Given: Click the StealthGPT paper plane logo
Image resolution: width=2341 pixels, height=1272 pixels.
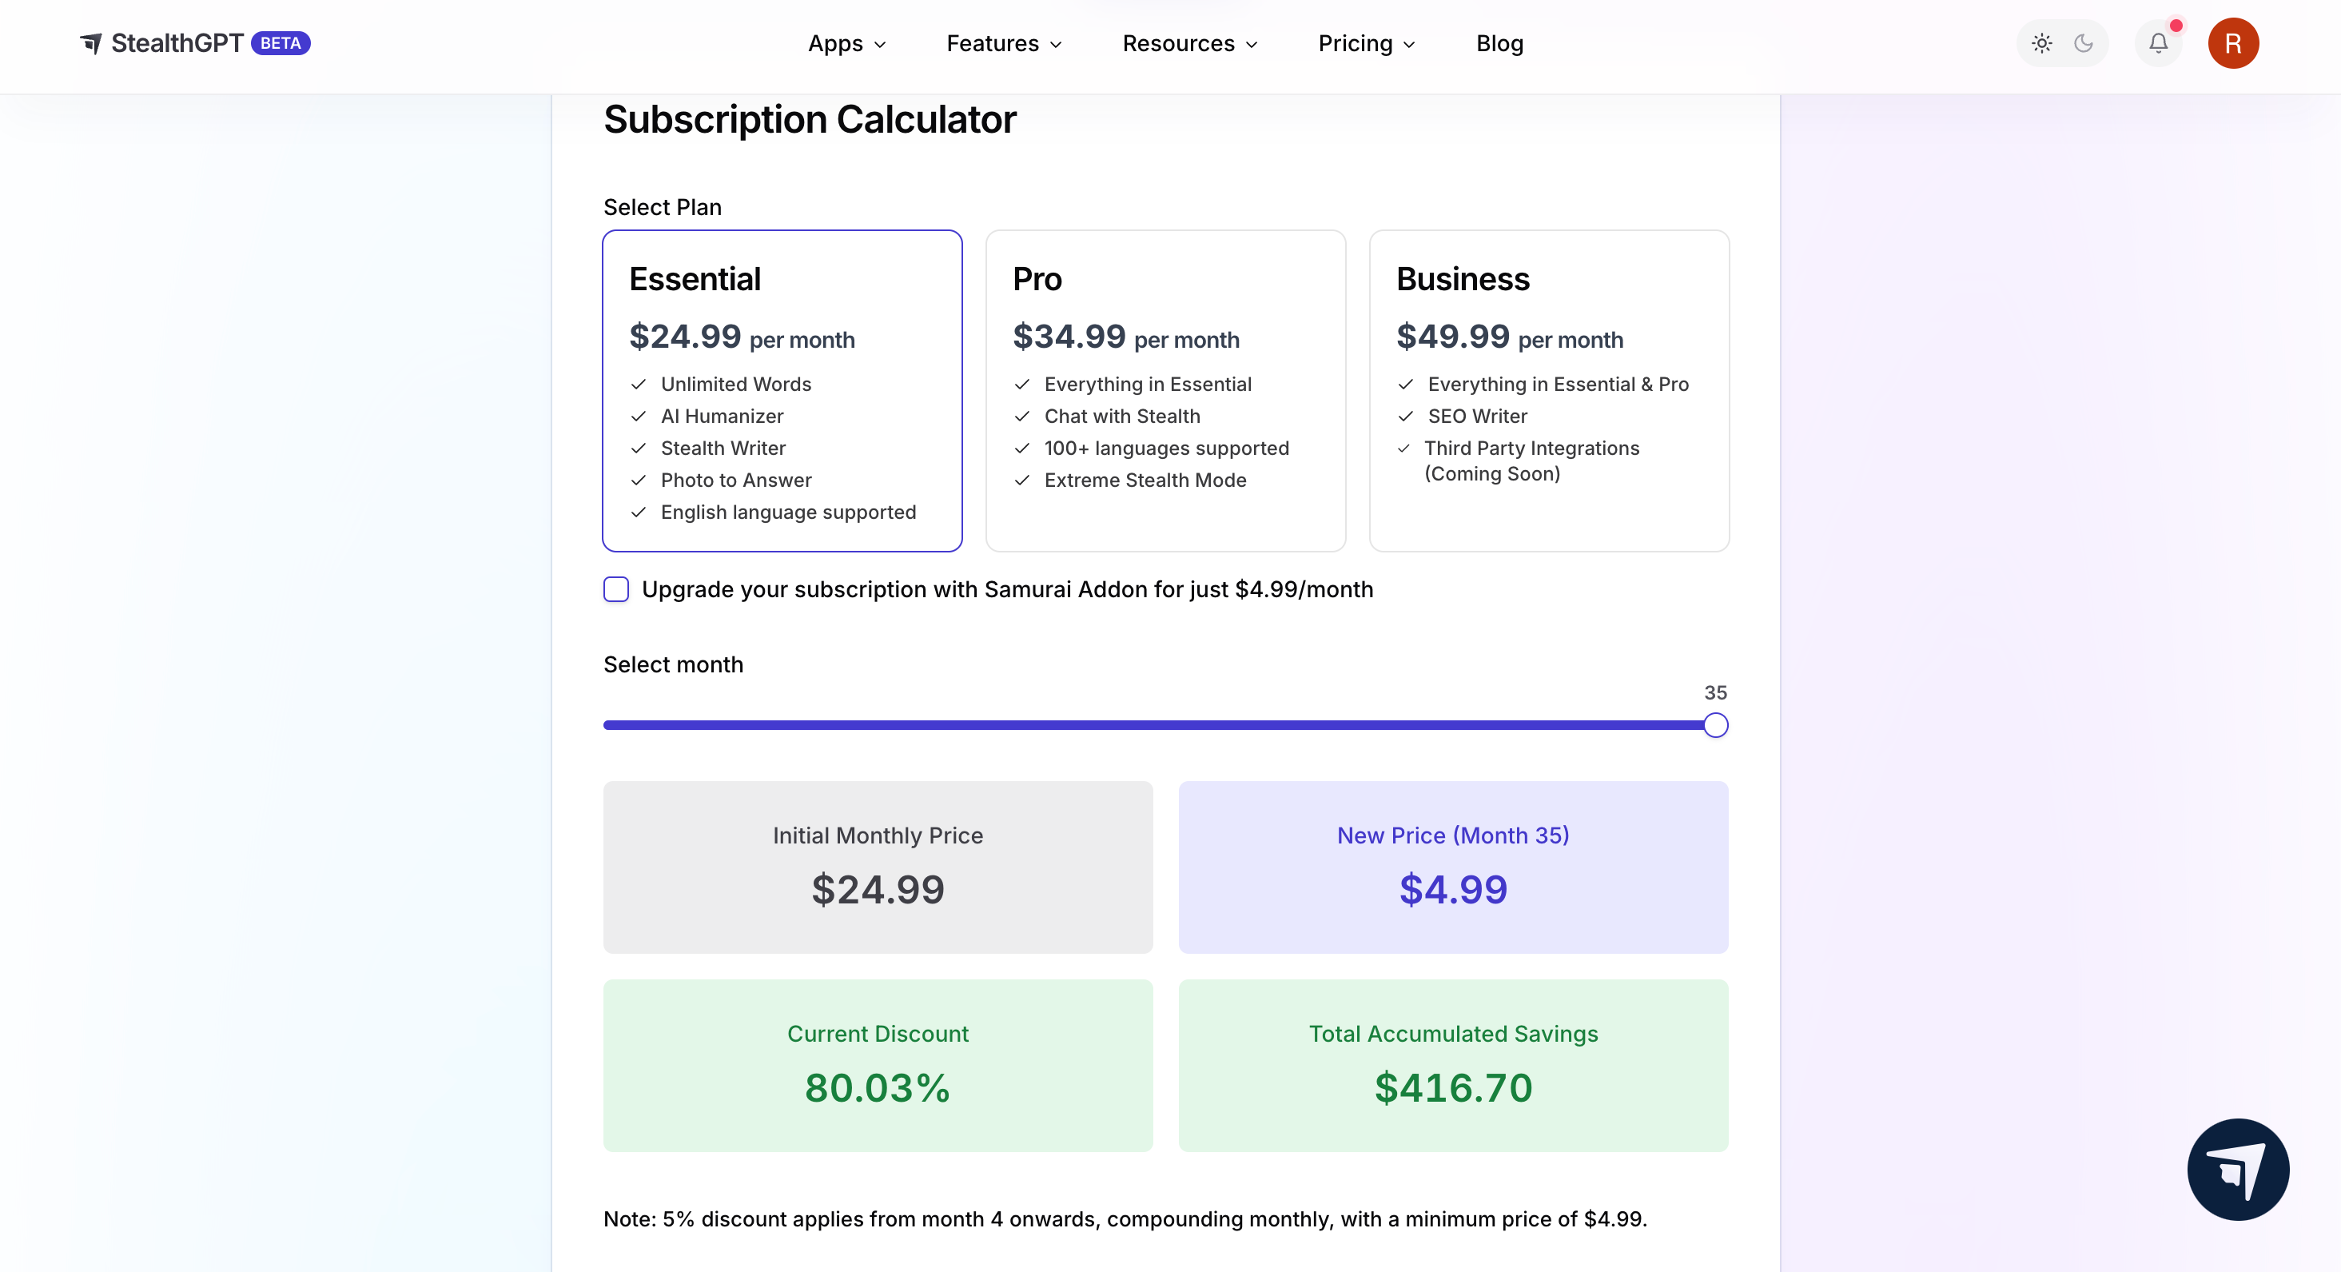Looking at the screenshot, I should [91, 42].
